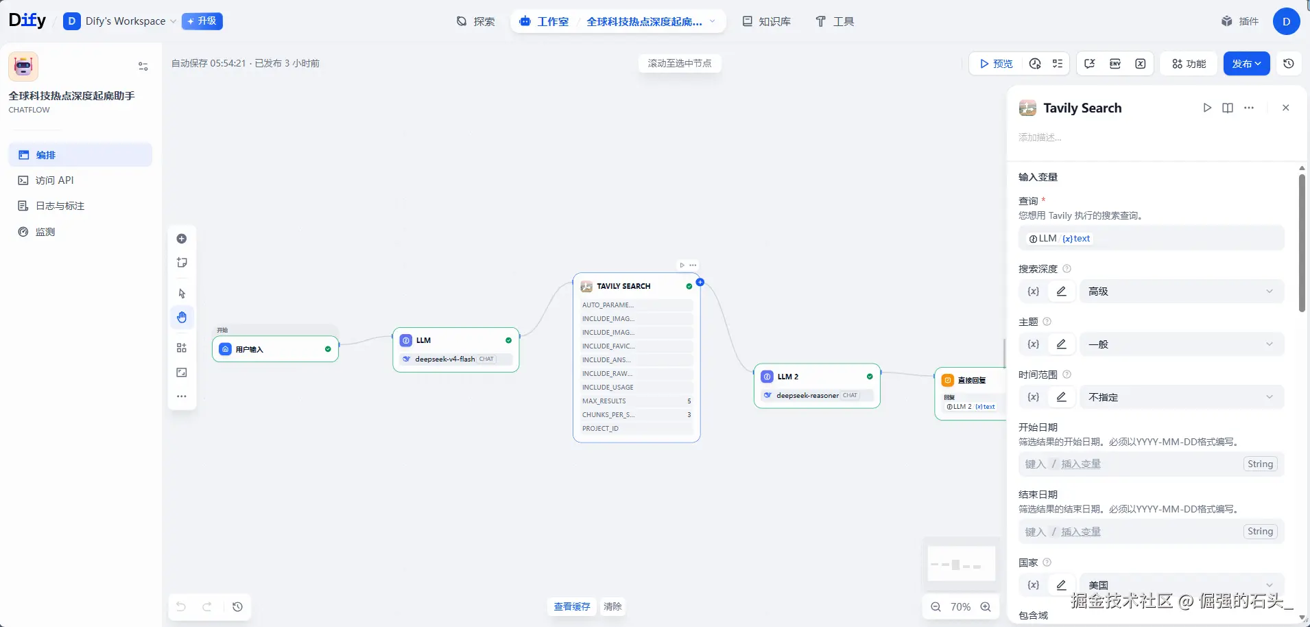
Task: Redo the canvas change
Action: (206, 606)
